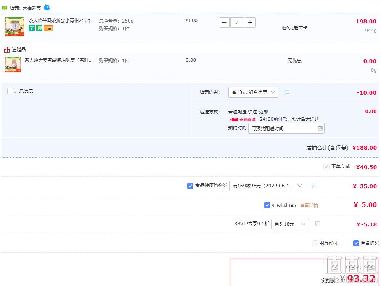This screenshot has height=286, width=381.
Task: Uncheck the 匿名购买 anonymous purchase checkbox
Action: click(x=356, y=243)
